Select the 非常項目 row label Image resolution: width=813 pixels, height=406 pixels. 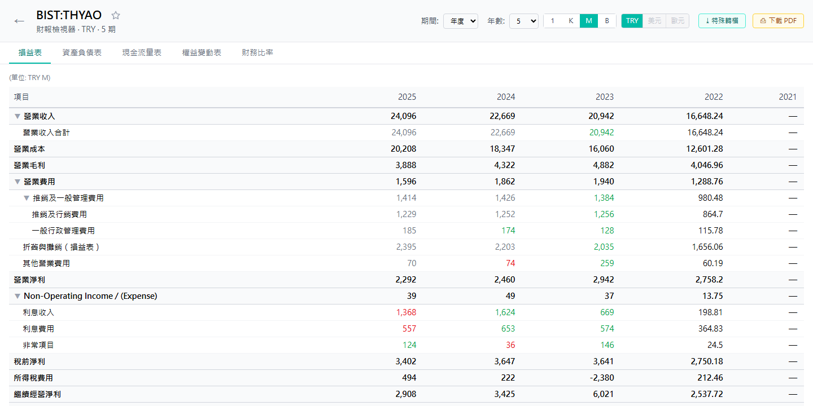click(38, 345)
